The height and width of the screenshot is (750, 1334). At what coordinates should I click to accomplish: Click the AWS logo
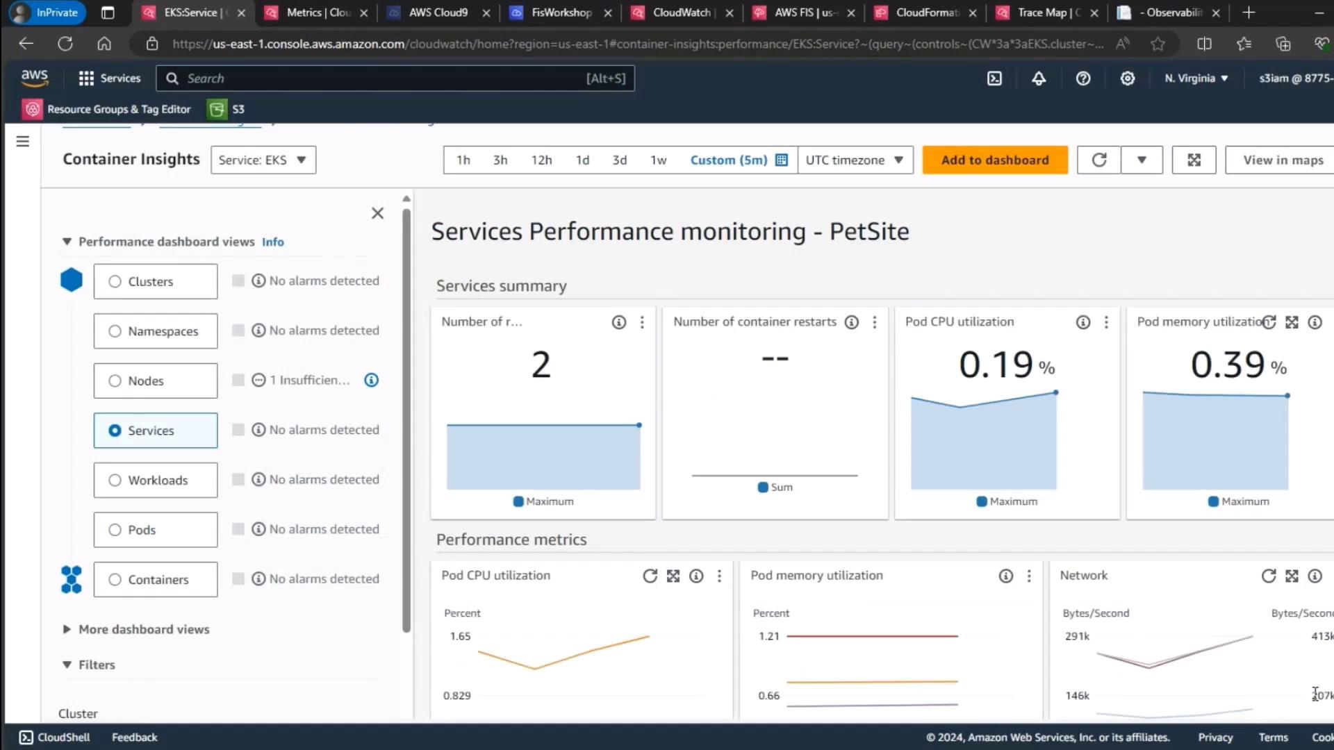click(x=34, y=78)
